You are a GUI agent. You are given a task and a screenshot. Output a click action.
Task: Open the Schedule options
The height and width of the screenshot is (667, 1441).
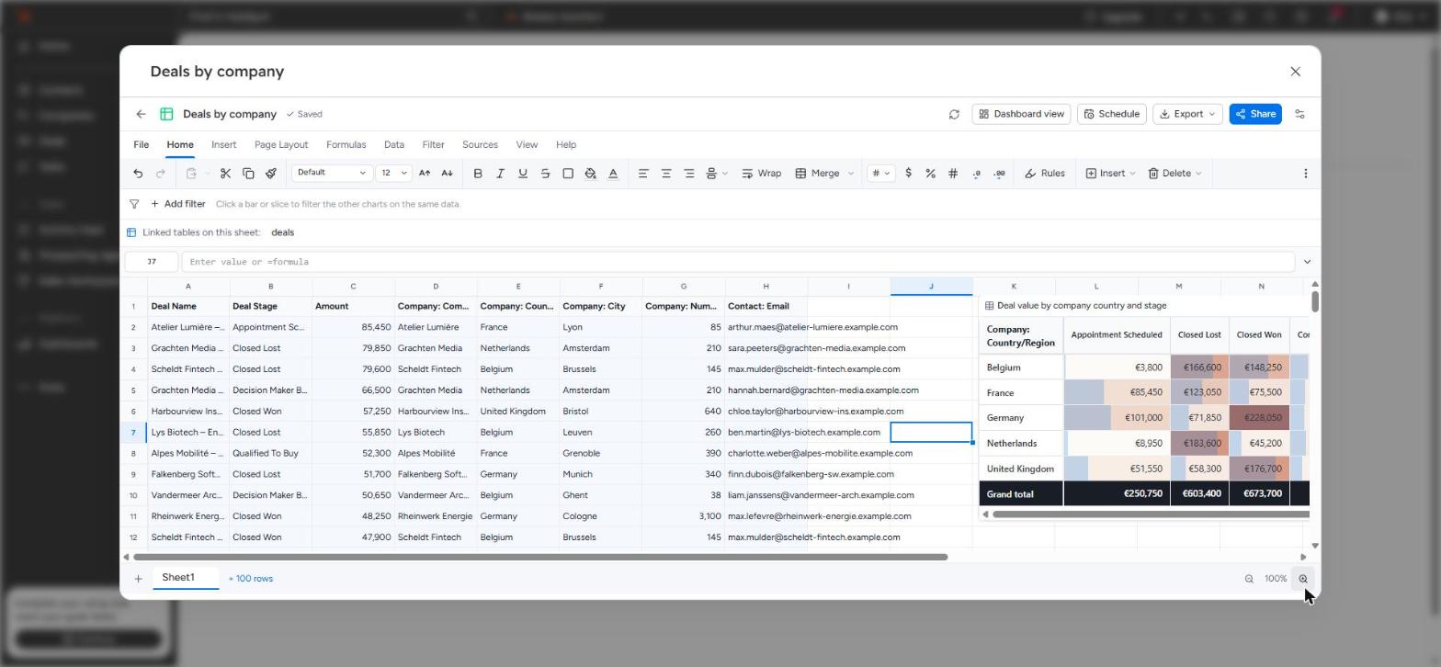click(1111, 115)
